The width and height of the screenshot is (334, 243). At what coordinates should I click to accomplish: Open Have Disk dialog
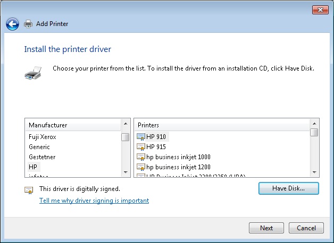tap(288, 188)
